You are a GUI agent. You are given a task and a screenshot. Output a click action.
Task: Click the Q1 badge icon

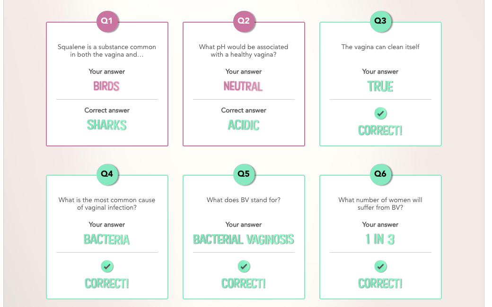click(x=107, y=21)
